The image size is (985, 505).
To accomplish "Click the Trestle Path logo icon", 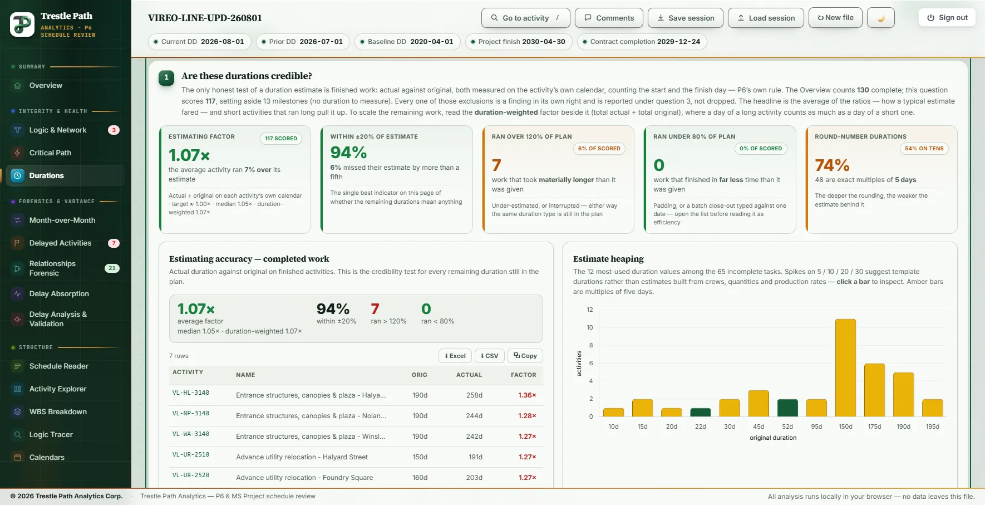I will (22, 24).
